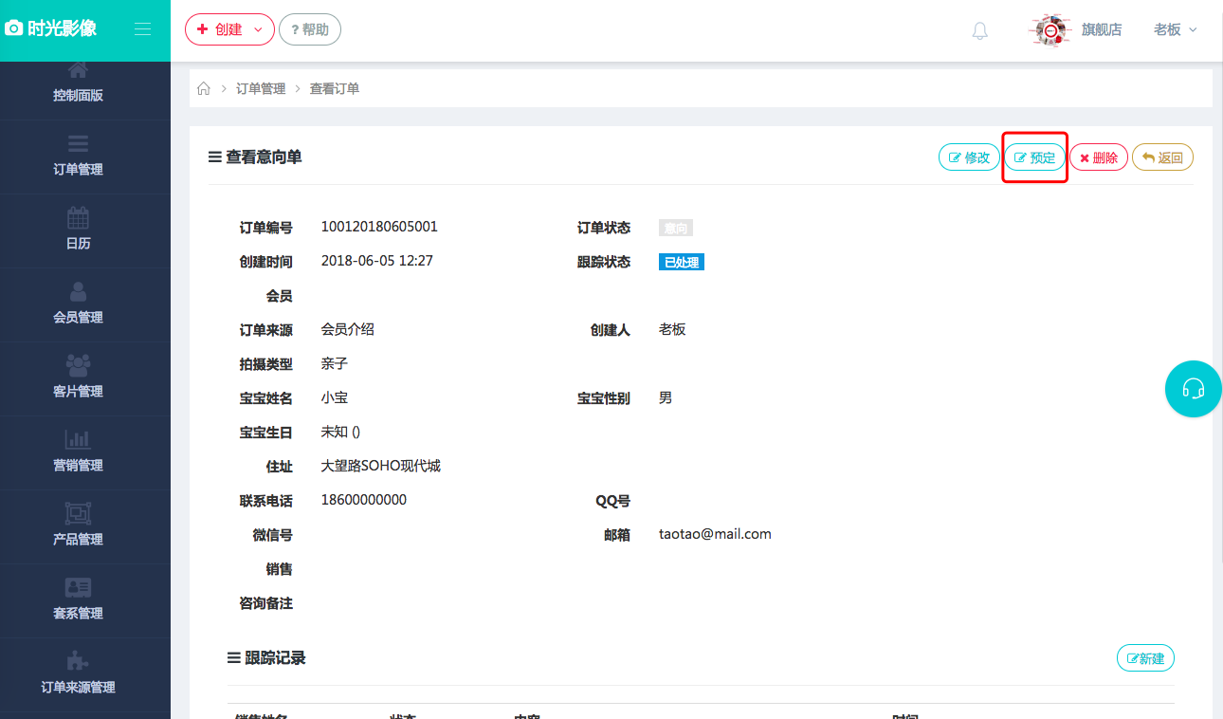Click the home icon in breadcrumb
Image resolution: width=1223 pixels, height=719 pixels.
coord(203,88)
